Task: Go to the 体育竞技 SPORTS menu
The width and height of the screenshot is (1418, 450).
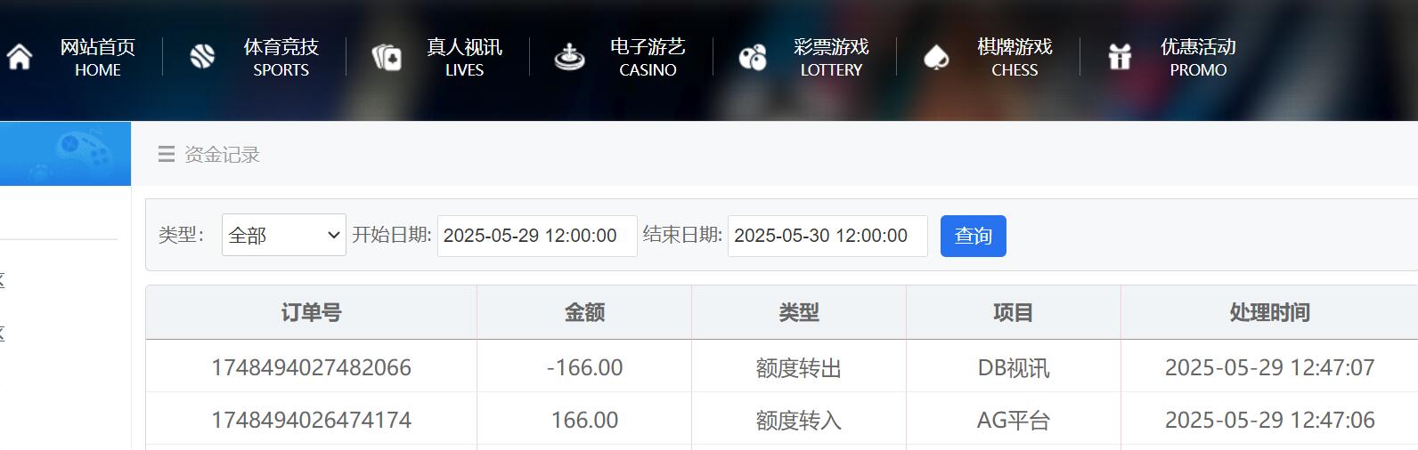Action: click(281, 57)
